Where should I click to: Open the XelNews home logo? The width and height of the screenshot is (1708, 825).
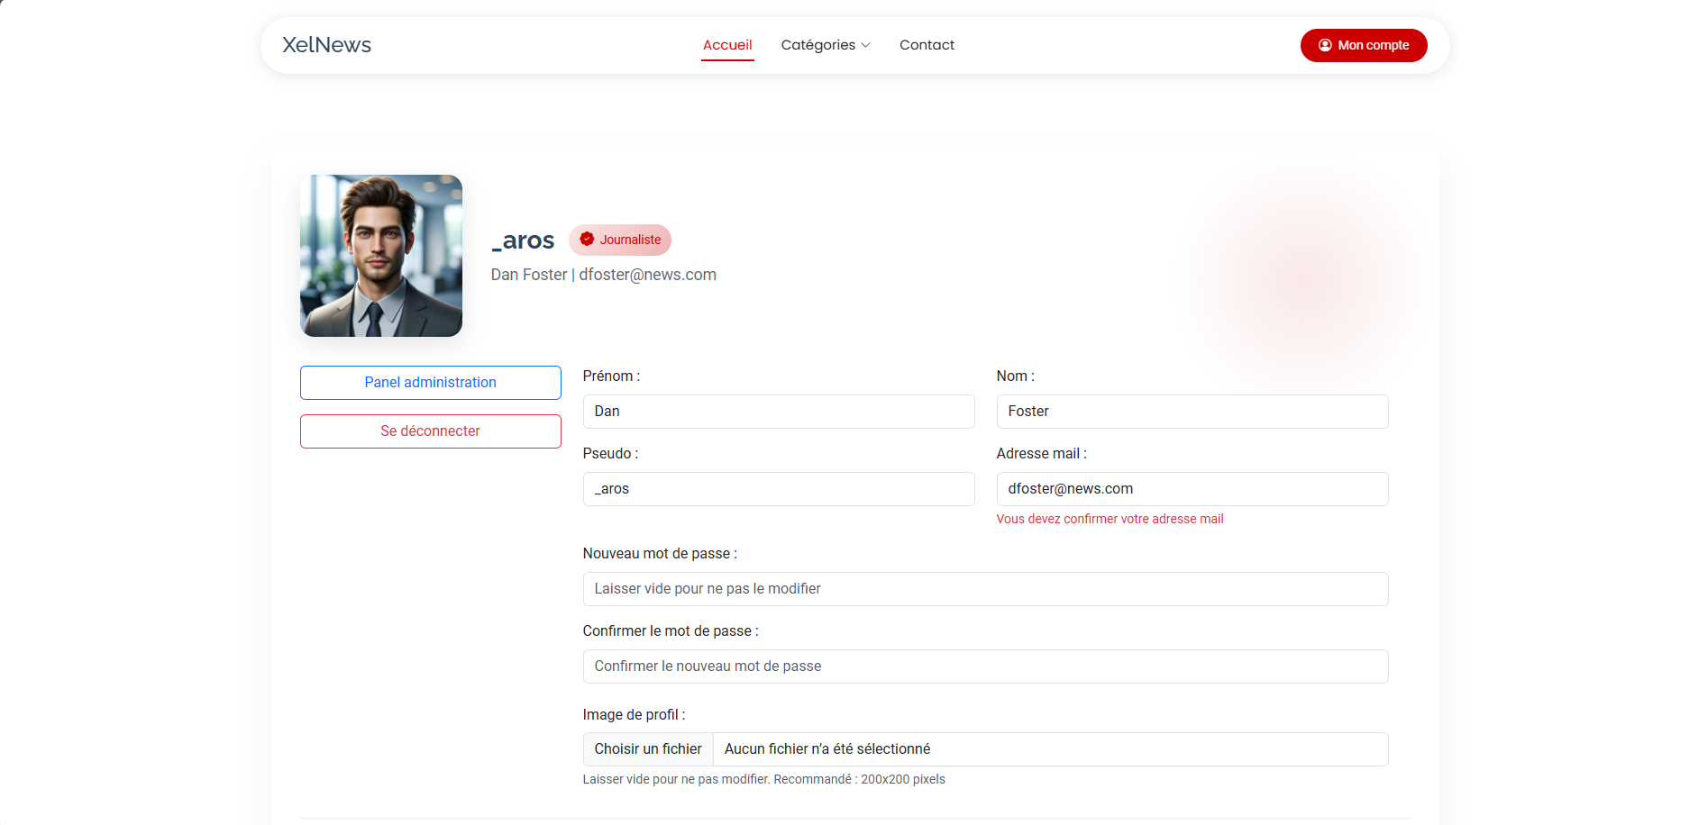point(326,45)
